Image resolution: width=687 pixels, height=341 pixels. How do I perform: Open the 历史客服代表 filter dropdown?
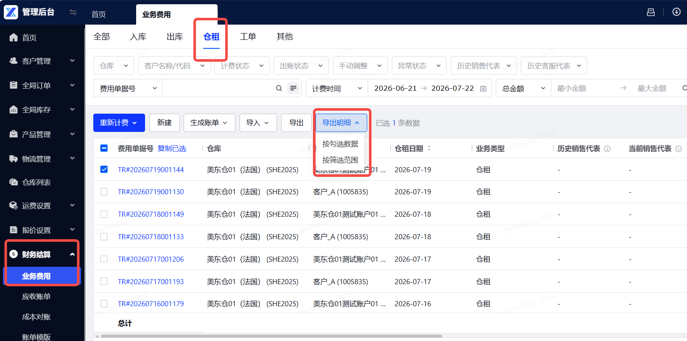coord(554,66)
